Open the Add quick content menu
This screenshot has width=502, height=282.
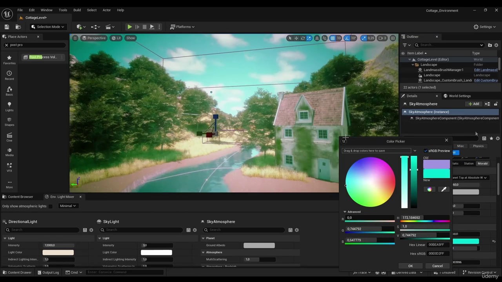(x=78, y=27)
